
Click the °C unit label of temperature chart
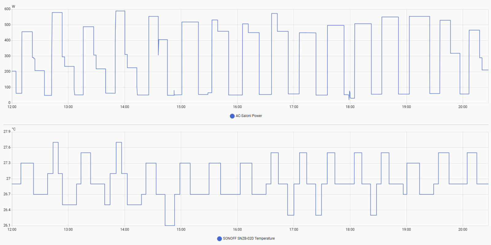point(14,129)
